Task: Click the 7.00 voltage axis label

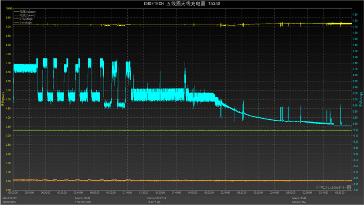Action: pos(8,63)
